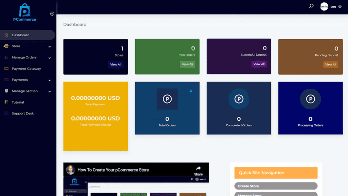Click the Support Desk icon
This screenshot has height=196, width=348.
pos(6,113)
